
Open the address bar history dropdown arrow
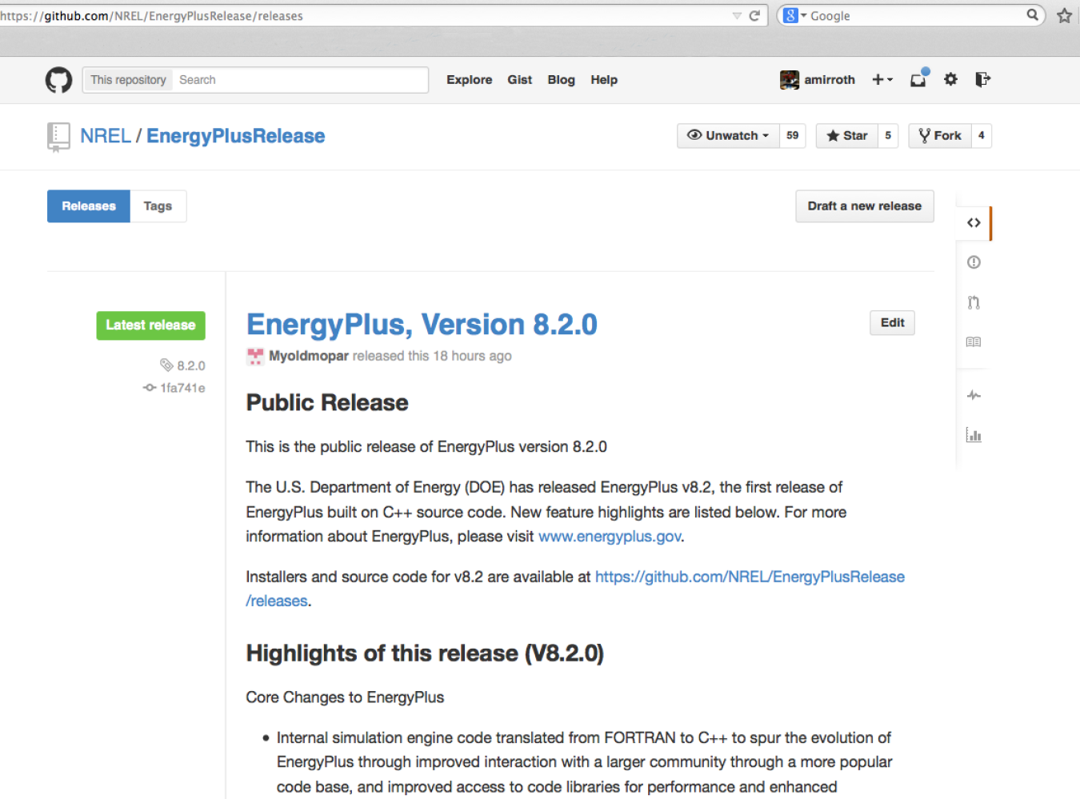point(737,16)
